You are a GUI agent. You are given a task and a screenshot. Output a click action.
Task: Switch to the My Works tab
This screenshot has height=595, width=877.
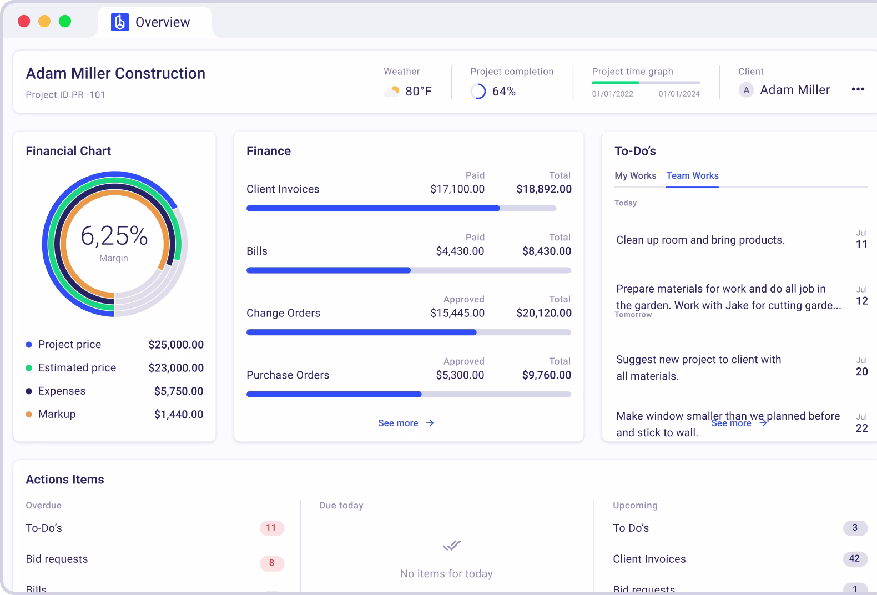(635, 175)
